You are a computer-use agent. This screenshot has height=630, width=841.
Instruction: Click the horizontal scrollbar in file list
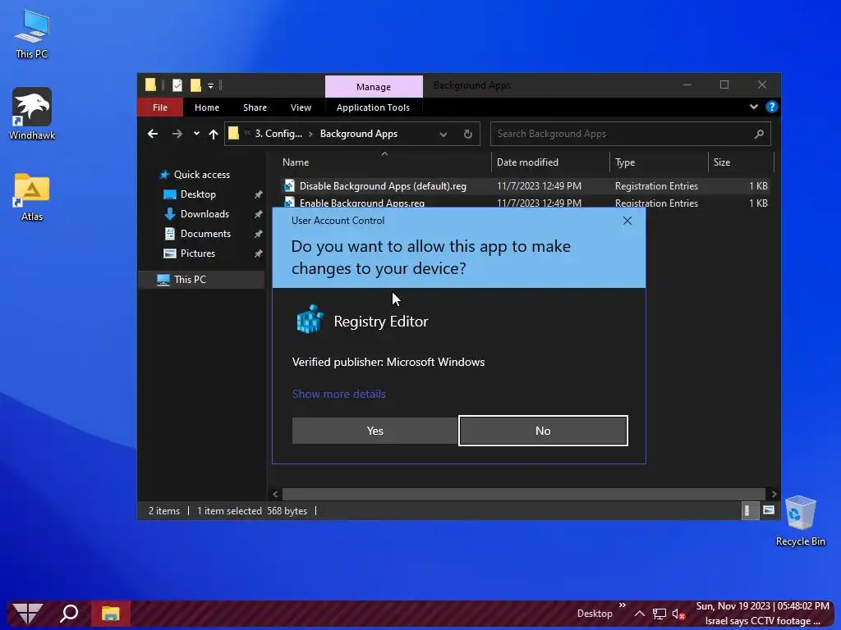523,494
